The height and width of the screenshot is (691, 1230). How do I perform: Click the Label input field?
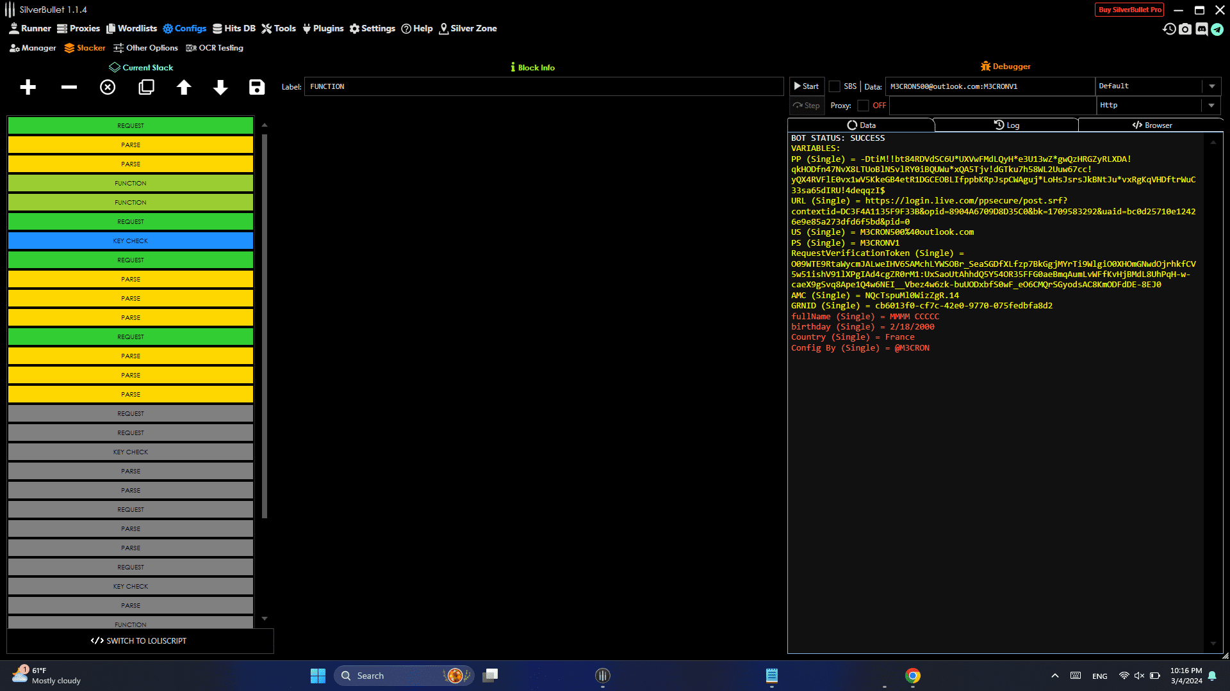[543, 87]
